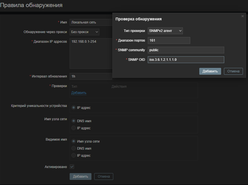
Task: Click the Диапазон IP адресов text area
Action: (x=91, y=53)
